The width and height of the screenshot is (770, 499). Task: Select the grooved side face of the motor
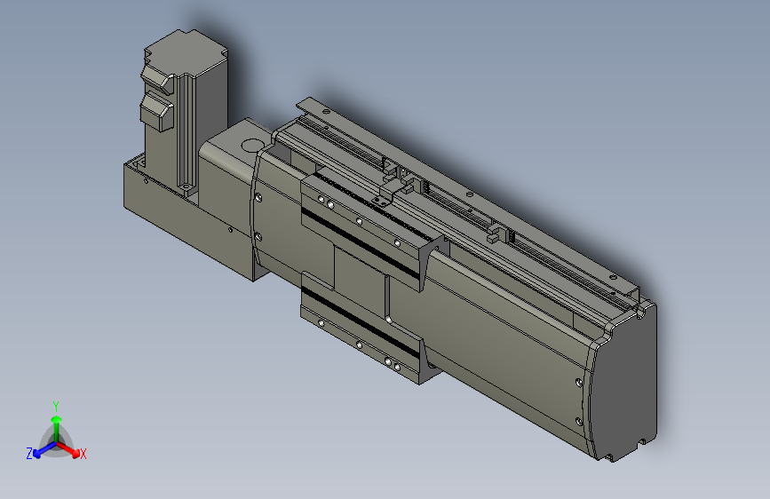pyautogui.click(x=187, y=132)
